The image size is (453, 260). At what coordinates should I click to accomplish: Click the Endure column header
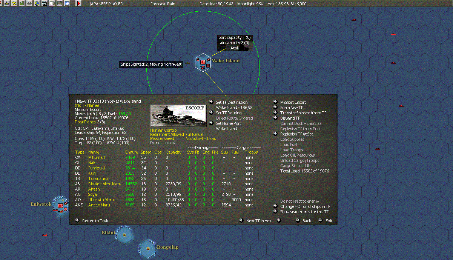pos(132,152)
